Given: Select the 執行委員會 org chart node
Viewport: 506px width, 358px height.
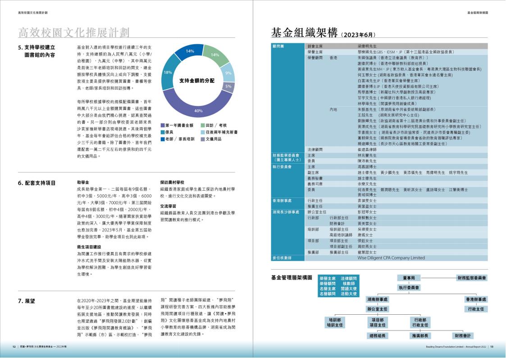Looking at the screenshot, I should pyautogui.click(x=409, y=287).
